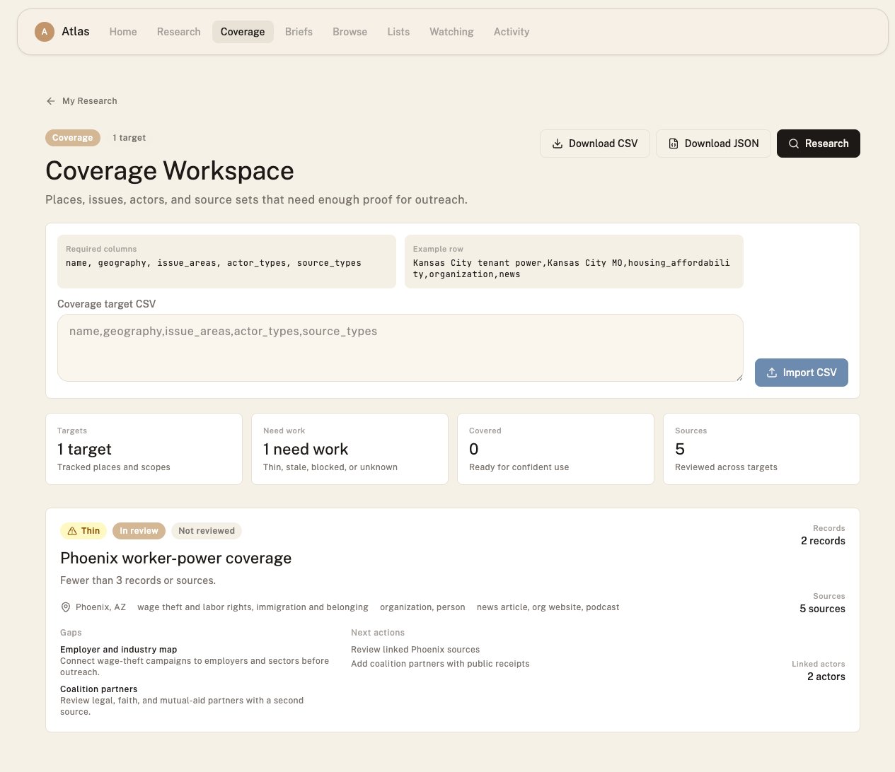Viewport: 895px width, 772px height.
Task: Click the location pin next to Phoenix, AZ
Action: click(x=66, y=607)
